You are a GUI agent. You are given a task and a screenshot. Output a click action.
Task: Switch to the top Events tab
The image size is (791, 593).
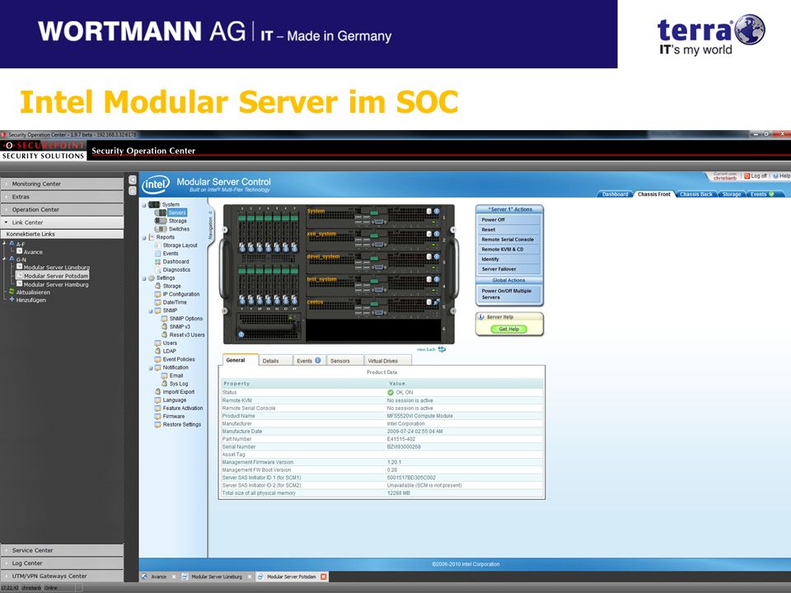tap(761, 194)
